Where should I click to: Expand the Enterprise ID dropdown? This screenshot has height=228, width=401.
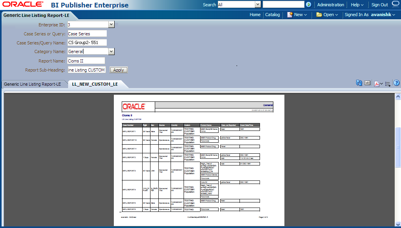[111, 24]
